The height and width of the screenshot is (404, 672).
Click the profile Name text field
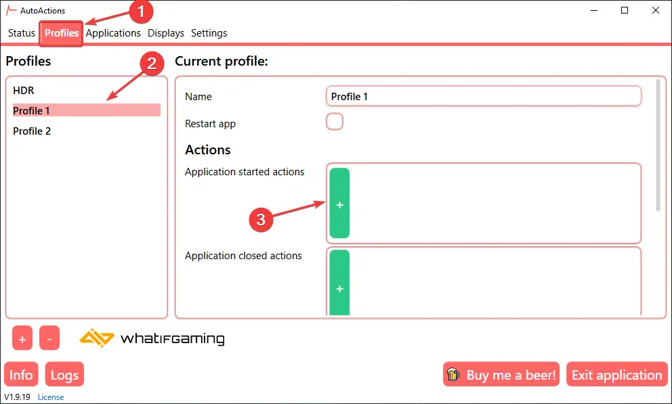[483, 96]
